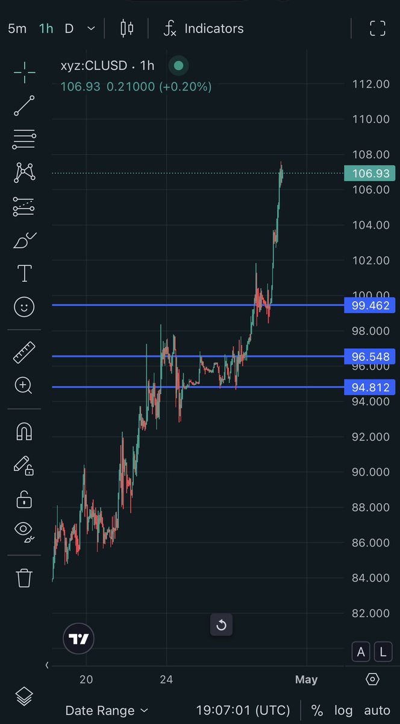
Task: Click the current price label 106.93
Action: click(x=370, y=174)
